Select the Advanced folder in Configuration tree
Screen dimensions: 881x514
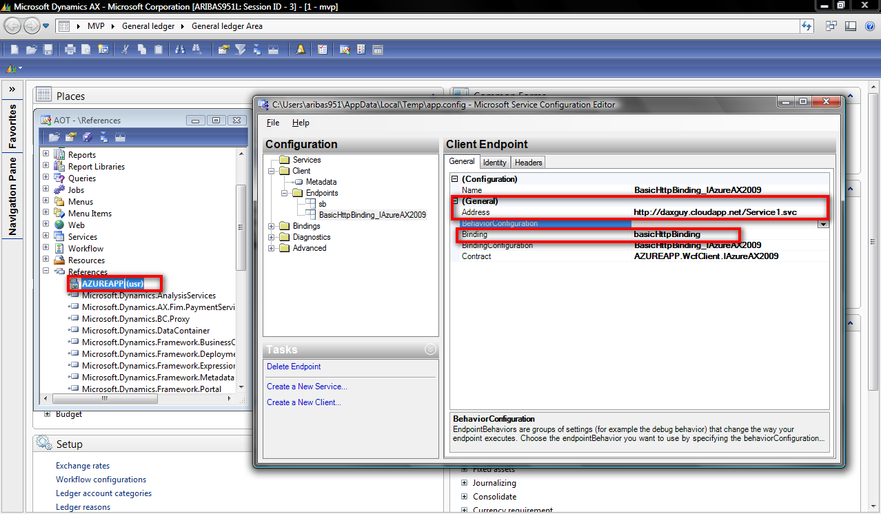[310, 248]
